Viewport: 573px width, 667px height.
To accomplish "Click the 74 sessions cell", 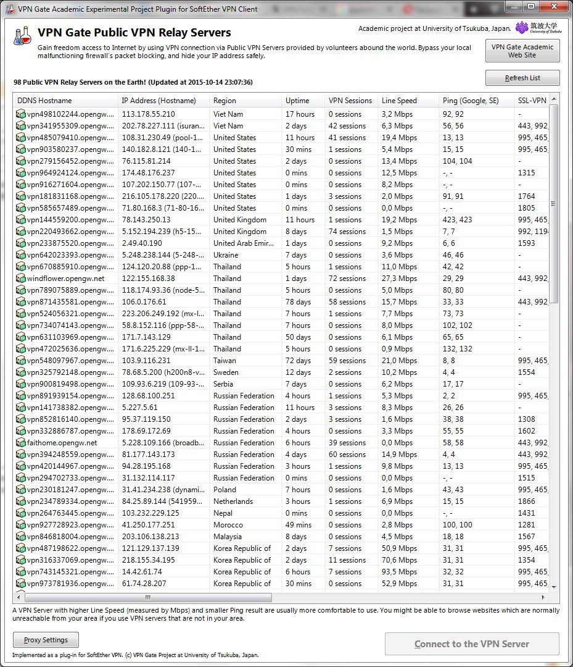I will [x=347, y=232].
